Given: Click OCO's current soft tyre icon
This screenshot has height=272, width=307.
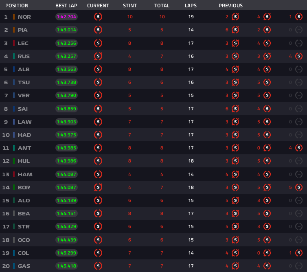Looking at the screenshot, I should pyautogui.click(x=98, y=240).
